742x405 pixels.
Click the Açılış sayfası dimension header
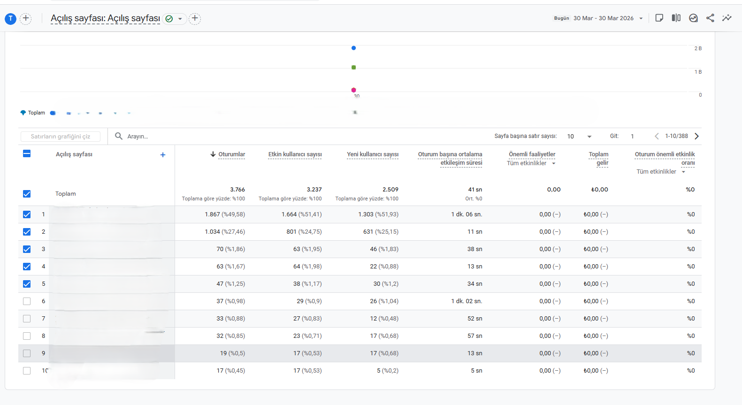point(74,154)
